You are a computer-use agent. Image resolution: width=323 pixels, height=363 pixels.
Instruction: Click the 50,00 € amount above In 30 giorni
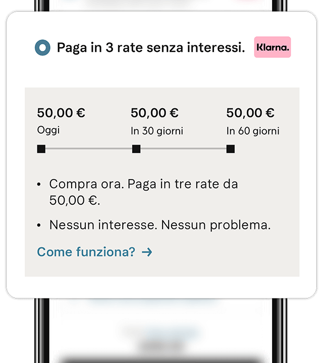point(154,113)
